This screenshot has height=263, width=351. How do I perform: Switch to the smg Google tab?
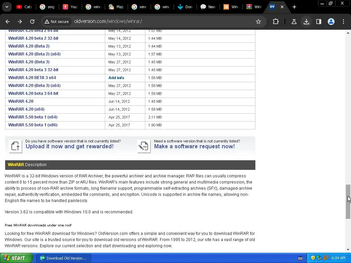click(x=47, y=7)
